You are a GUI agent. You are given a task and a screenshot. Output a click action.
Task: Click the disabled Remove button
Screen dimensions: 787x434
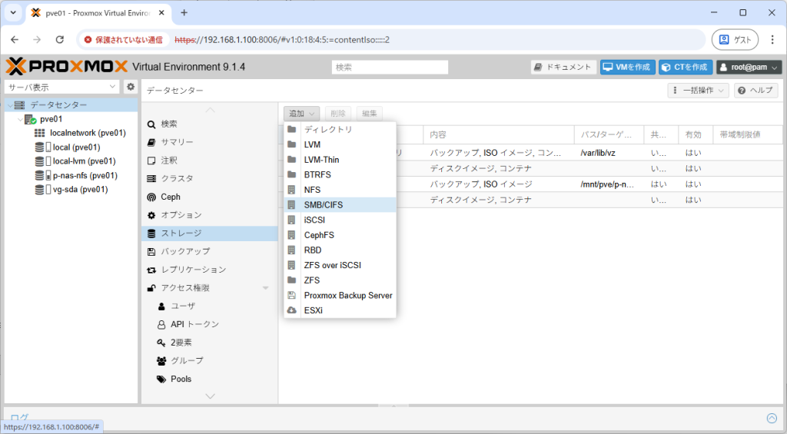[338, 114]
